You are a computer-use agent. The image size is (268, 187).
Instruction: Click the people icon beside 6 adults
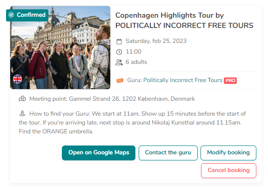119,62
